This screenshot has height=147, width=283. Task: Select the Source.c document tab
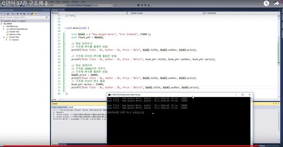[x=55, y=10]
